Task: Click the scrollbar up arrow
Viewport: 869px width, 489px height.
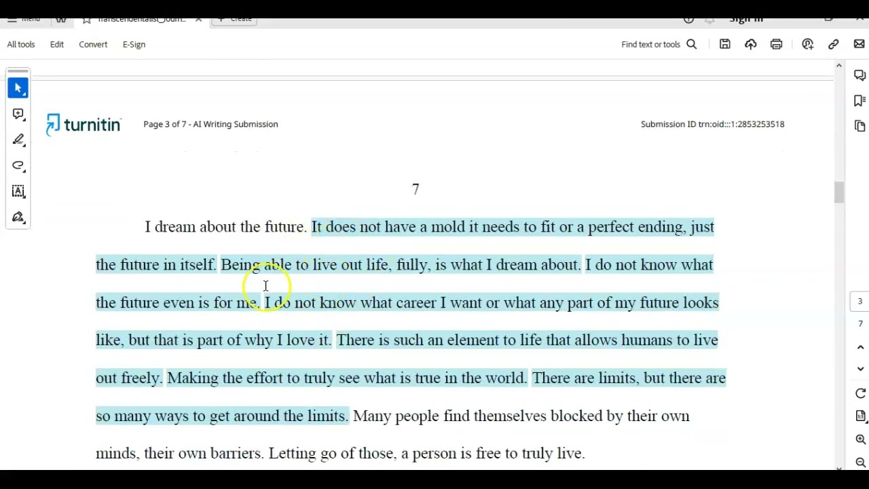Action: [x=839, y=66]
